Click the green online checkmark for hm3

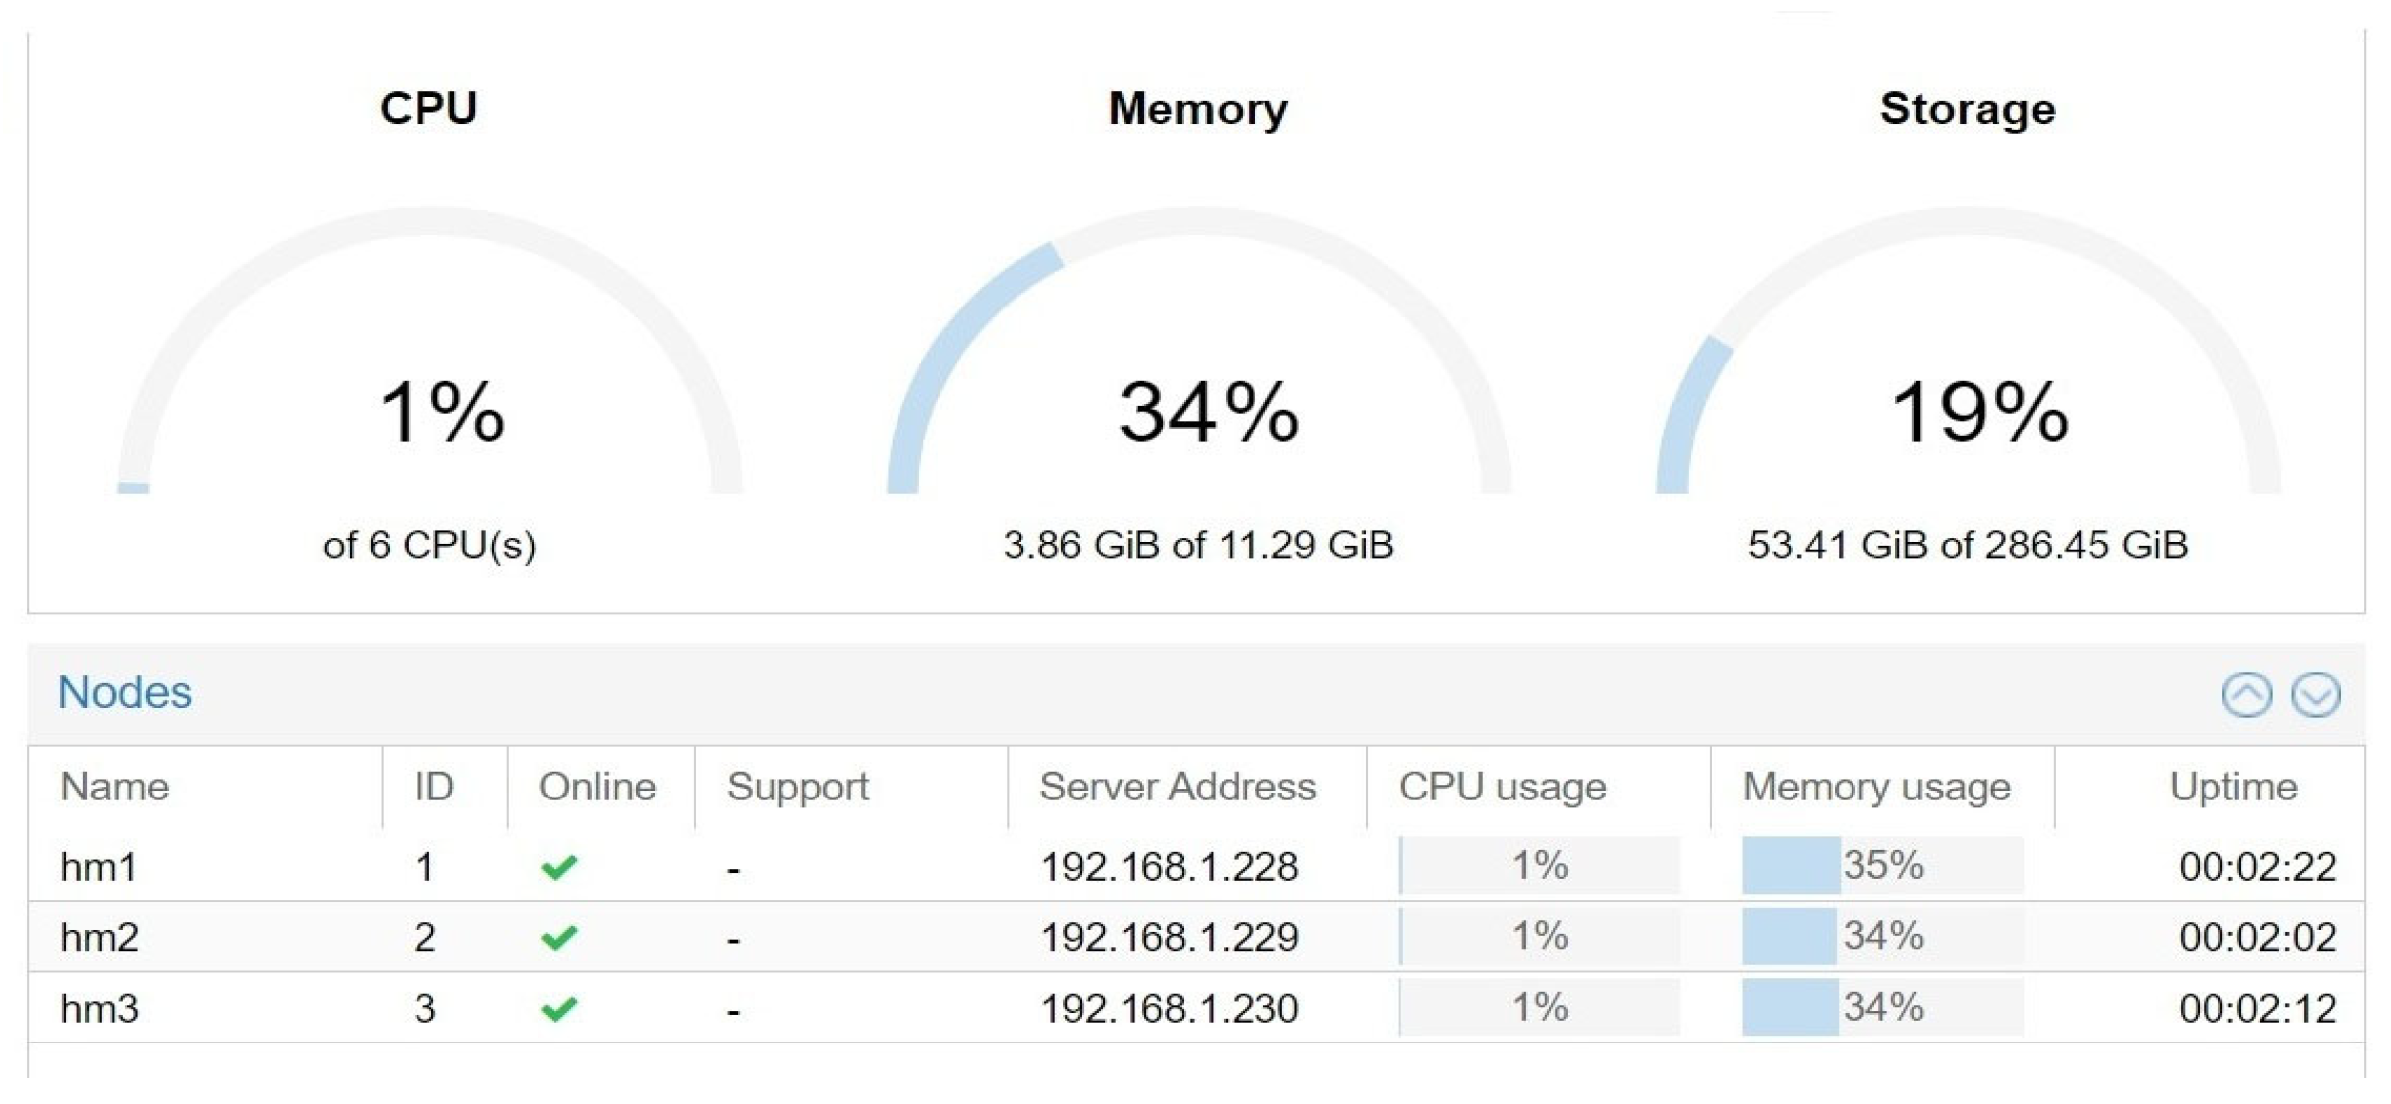tap(559, 1009)
